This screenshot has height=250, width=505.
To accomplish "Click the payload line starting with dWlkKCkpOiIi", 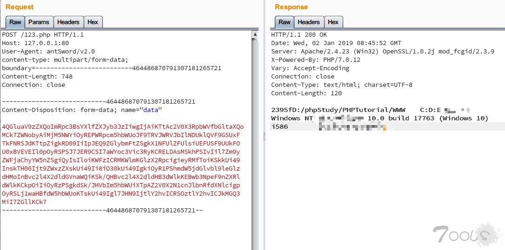I will click(x=121, y=185).
